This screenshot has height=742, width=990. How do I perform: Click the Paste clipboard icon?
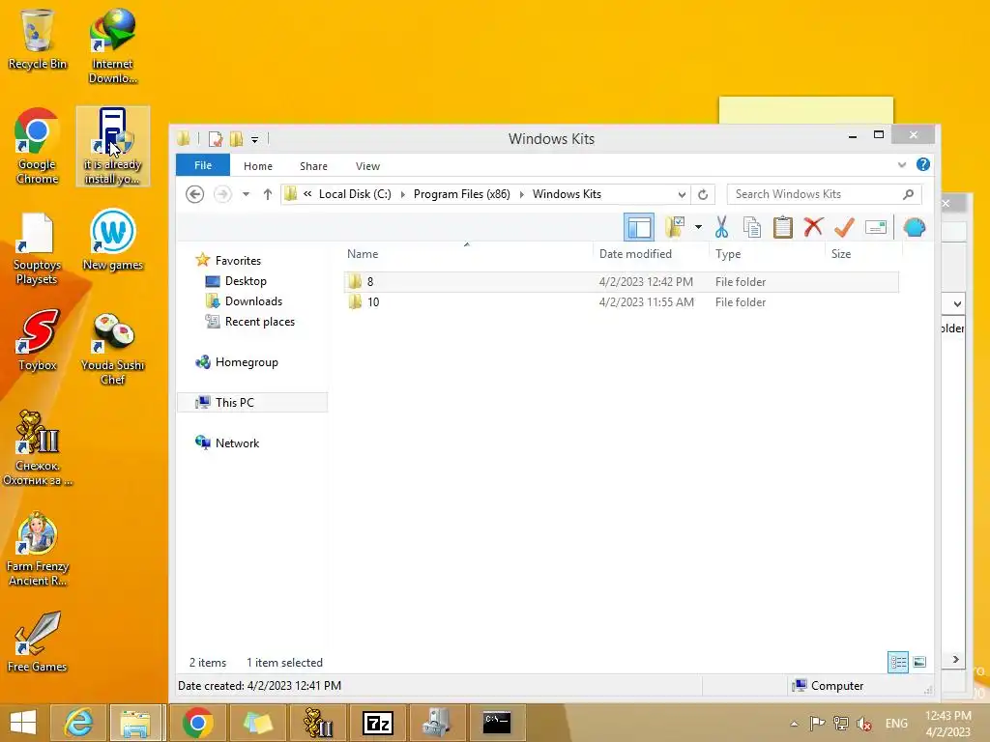(783, 227)
